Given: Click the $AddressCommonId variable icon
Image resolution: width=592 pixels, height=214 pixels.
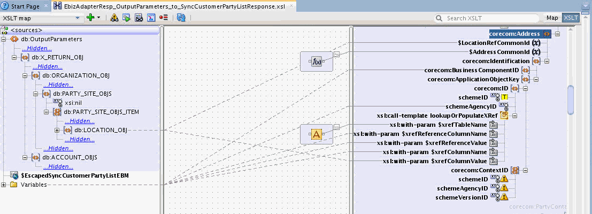Looking at the screenshot, I should (536, 52).
